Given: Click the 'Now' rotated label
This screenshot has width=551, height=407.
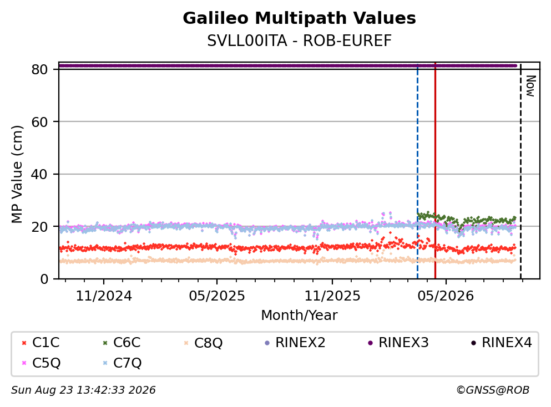Looking at the screenshot, I should pos(530,86).
